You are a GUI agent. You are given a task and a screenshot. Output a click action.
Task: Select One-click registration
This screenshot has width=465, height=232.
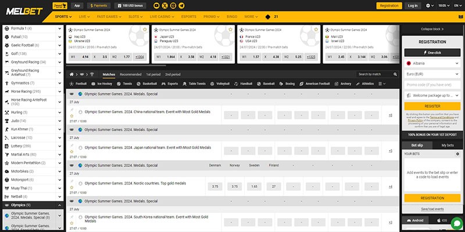click(x=432, y=53)
